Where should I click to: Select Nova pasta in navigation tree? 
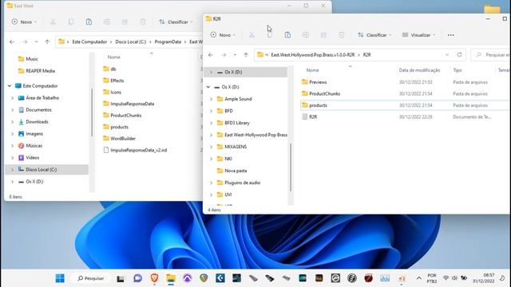coord(236,171)
